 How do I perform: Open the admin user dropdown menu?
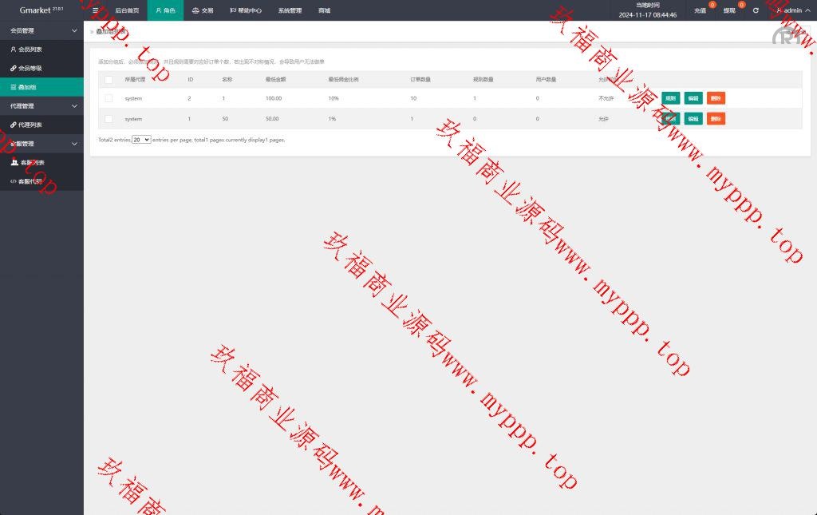(790, 10)
